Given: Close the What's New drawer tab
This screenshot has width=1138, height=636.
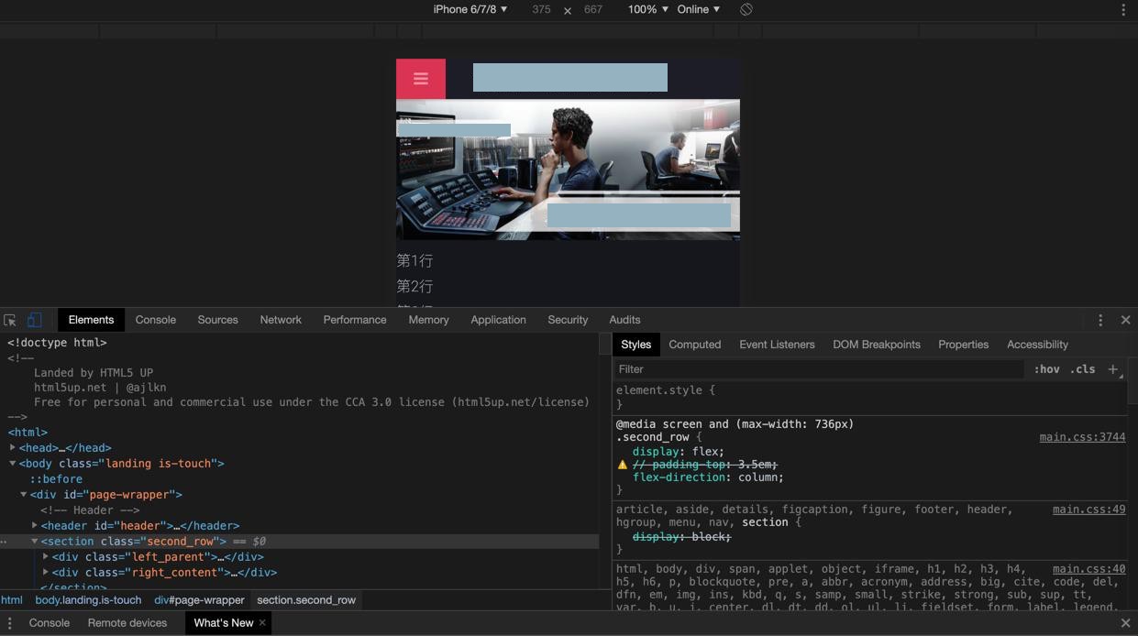Looking at the screenshot, I should tap(262, 622).
